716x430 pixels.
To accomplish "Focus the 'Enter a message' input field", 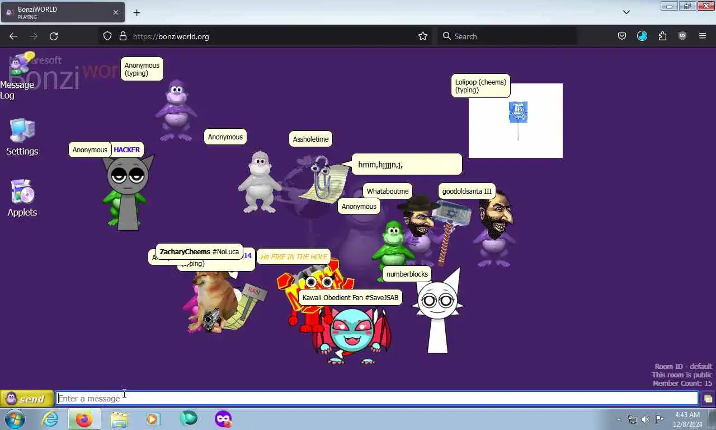I will (377, 399).
